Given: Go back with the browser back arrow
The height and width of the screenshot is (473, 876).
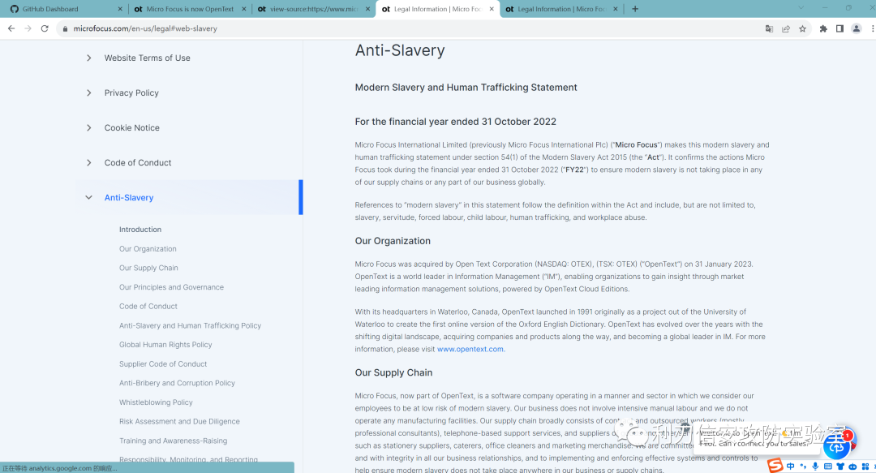Looking at the screenshot, I should coord(11,28).
